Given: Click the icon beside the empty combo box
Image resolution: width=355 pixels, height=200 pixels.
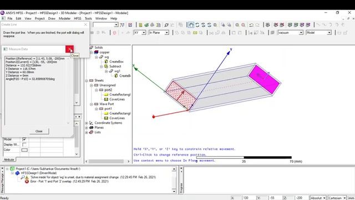Looking at the screenshot, I should [x=122, y=24].
